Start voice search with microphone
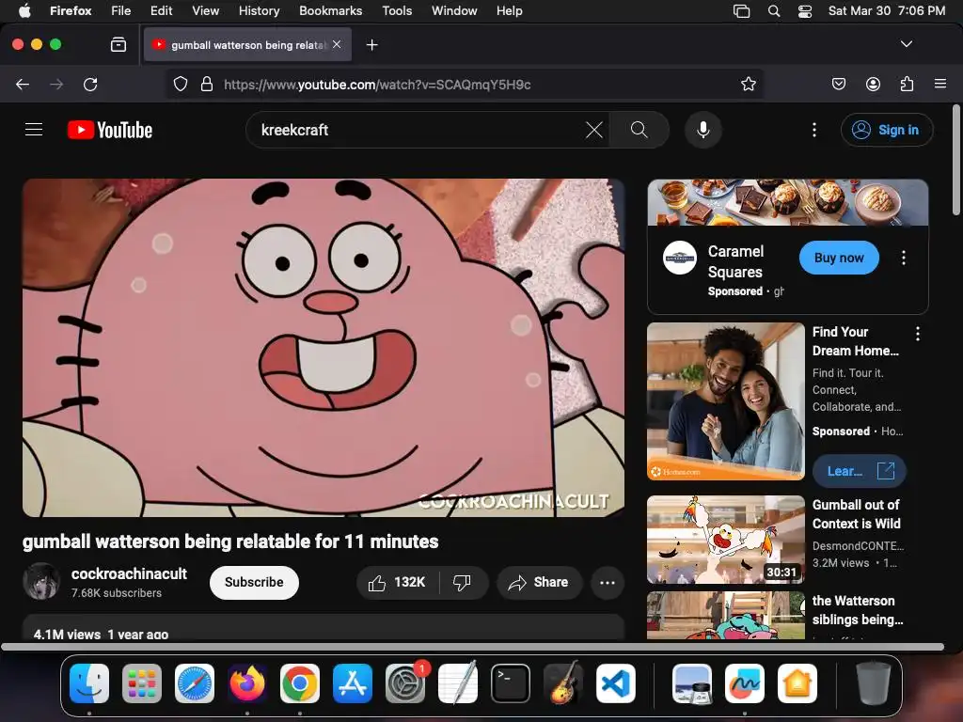Viewport: 963px width, 722px height. tap(703, 130)
